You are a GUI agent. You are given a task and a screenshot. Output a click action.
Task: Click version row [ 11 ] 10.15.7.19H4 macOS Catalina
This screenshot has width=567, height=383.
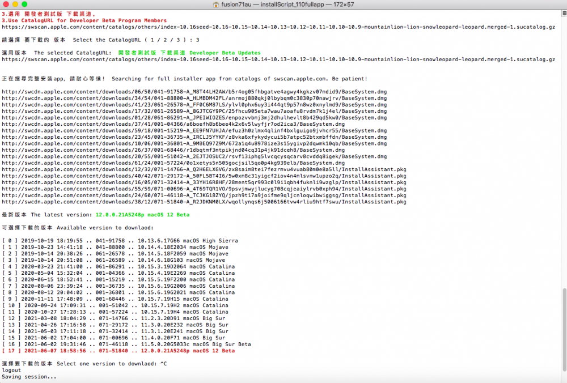(115, 313)
